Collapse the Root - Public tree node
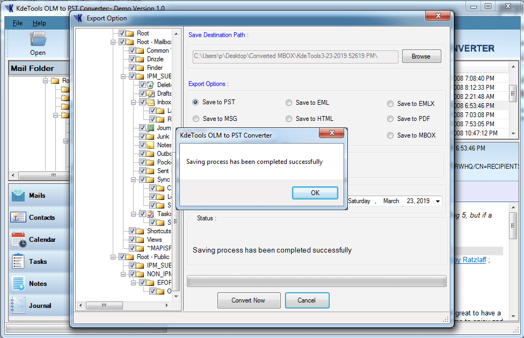Viewport: 524px width, 338px height. [x=113, y=257]
